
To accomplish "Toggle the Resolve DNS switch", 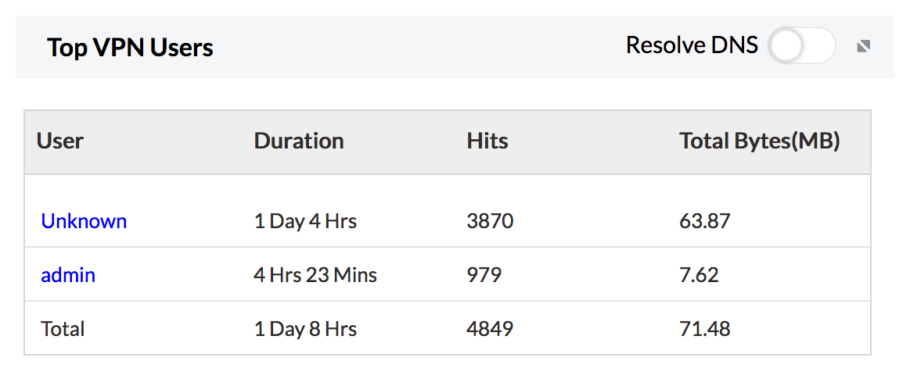I will coord(801,46).
